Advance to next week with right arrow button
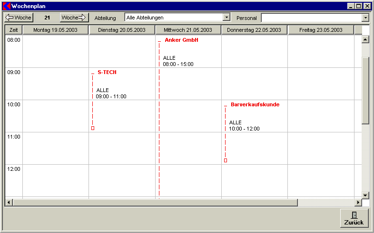The height and width of the screenshot is (233, 374). point(74,18)
